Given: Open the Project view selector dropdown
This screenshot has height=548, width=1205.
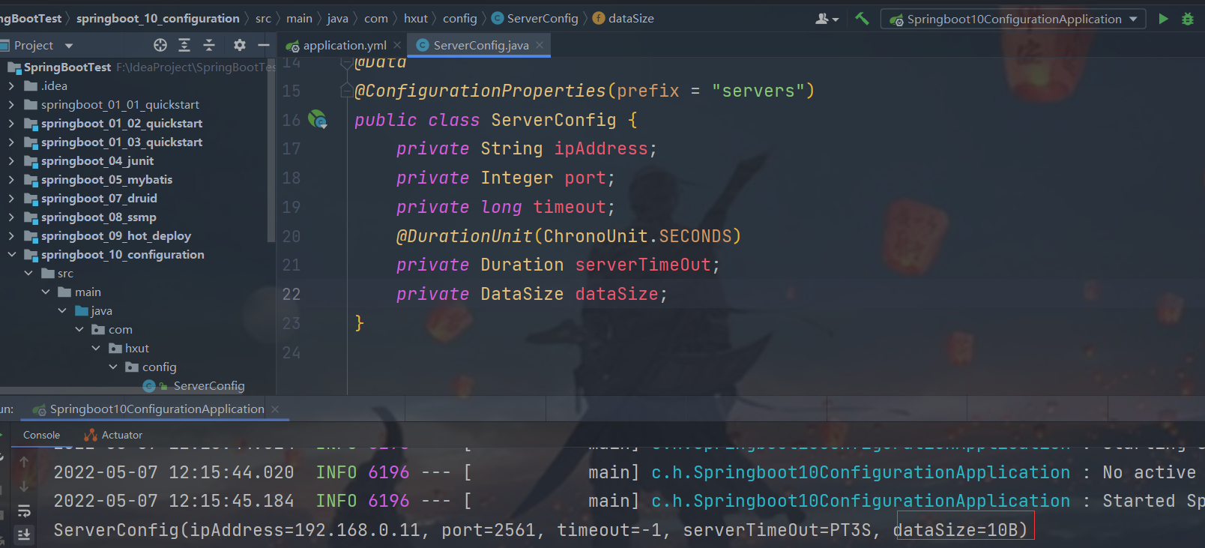Looking at the screenshot, I should 69,46.
